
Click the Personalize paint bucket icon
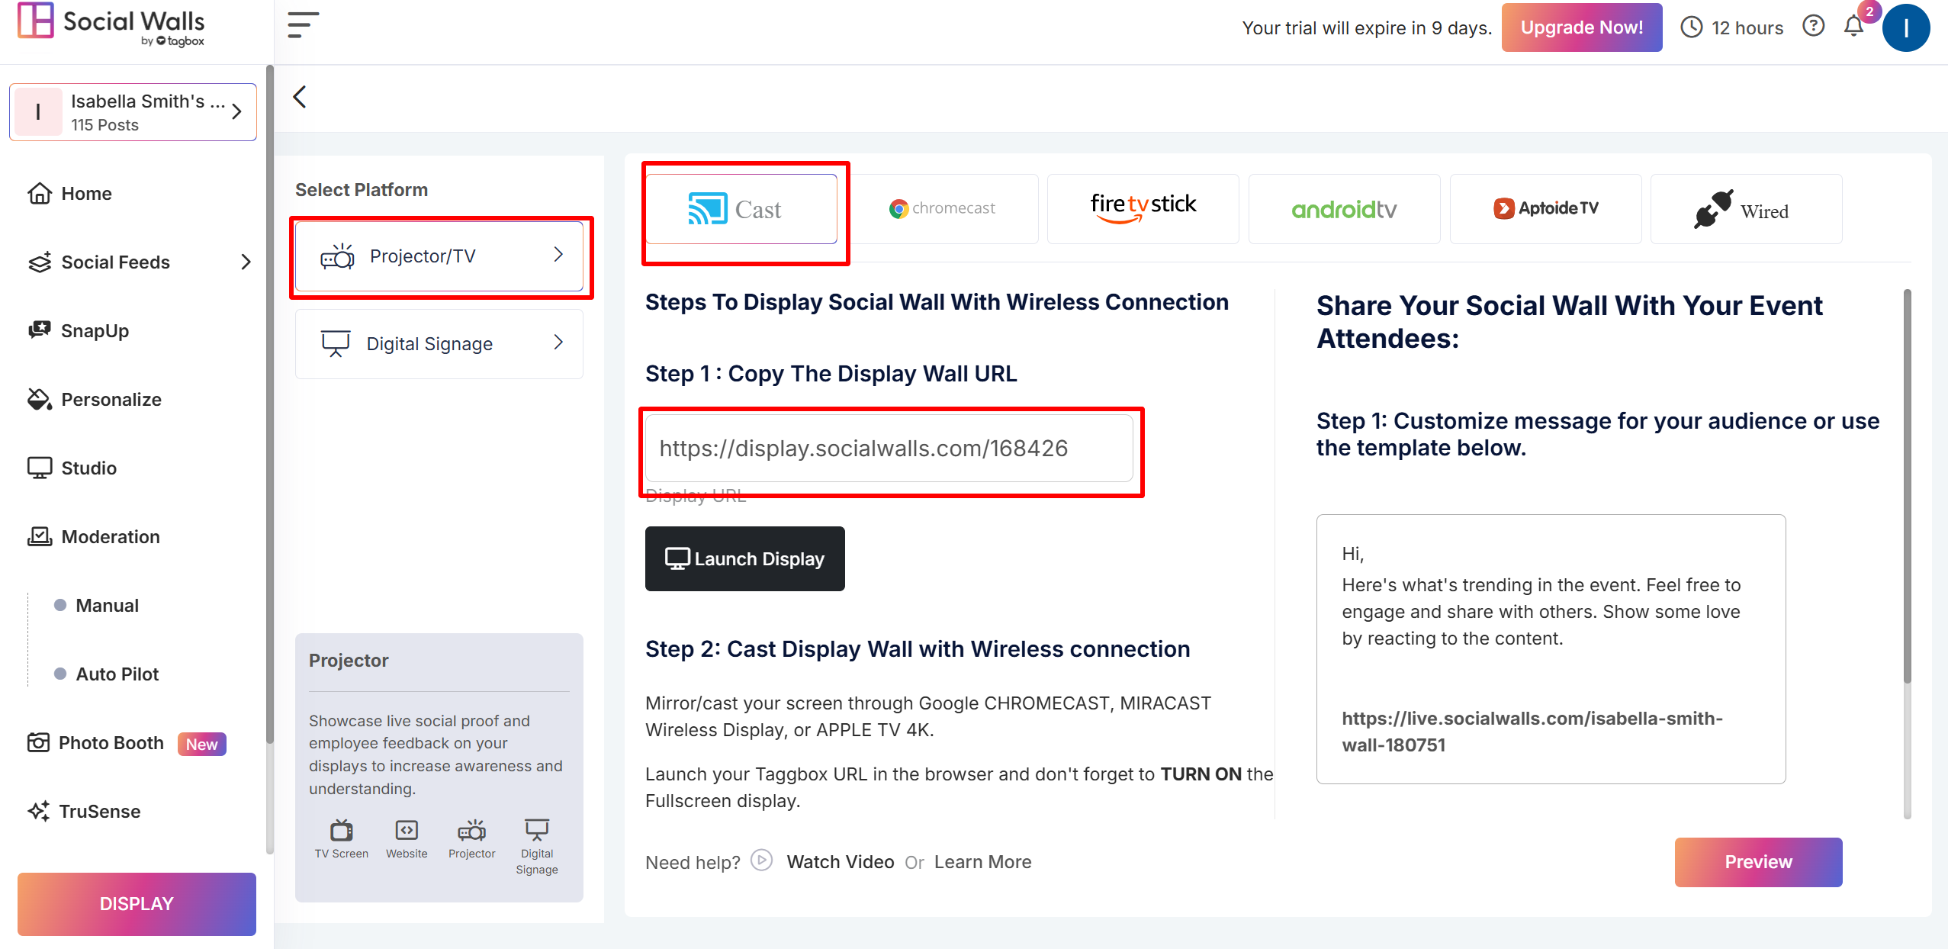pyautogui.click(x=40, y=400)
